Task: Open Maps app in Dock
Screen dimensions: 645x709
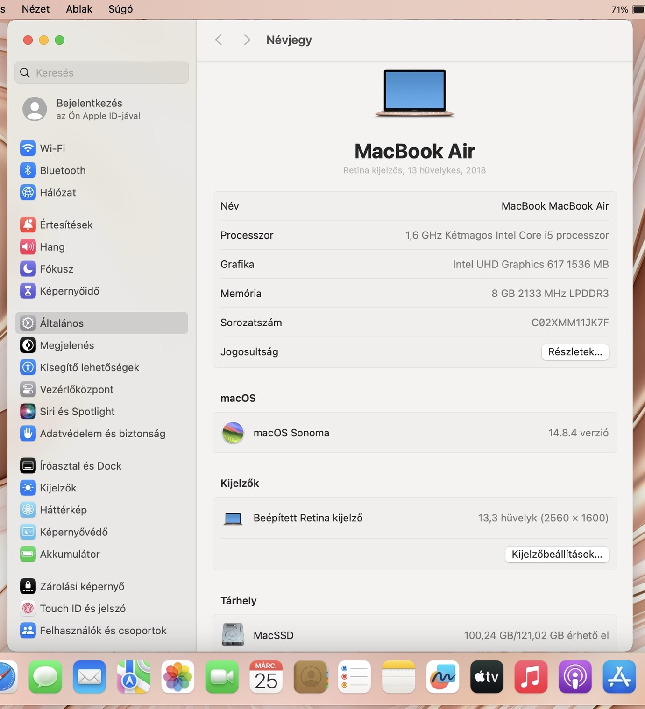Action: pos(134,677)
